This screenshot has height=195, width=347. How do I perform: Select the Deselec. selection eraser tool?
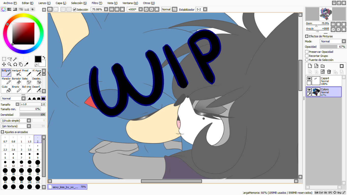pyautogui.click(x=37, y=81)
